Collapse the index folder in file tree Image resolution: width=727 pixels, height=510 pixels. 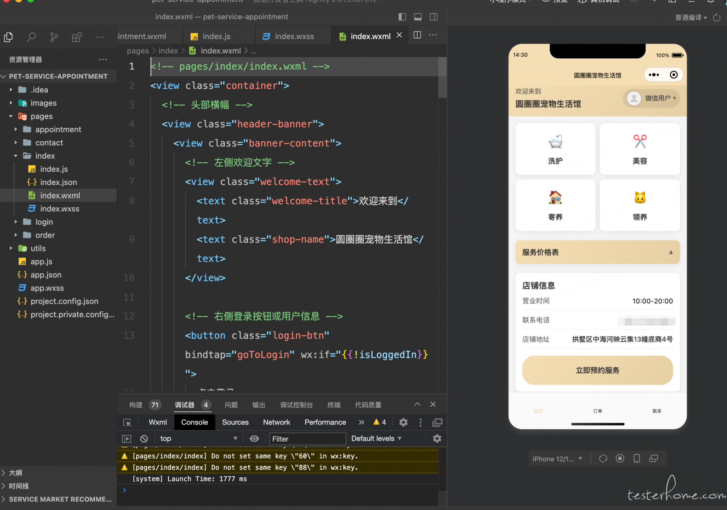(58, 156)
